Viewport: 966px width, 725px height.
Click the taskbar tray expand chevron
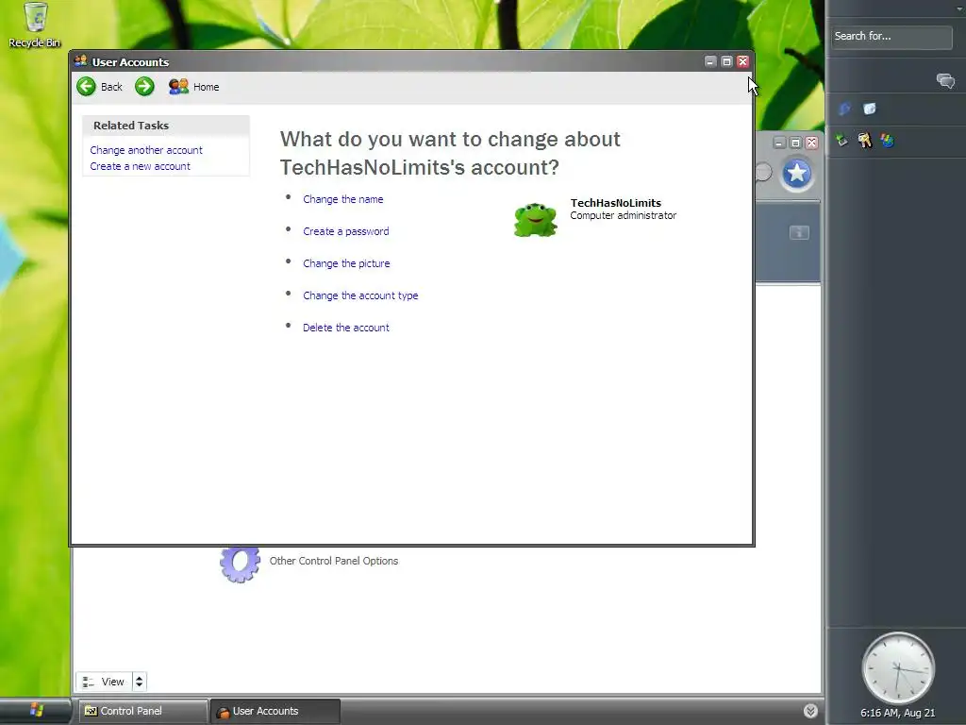pos(810,711)
